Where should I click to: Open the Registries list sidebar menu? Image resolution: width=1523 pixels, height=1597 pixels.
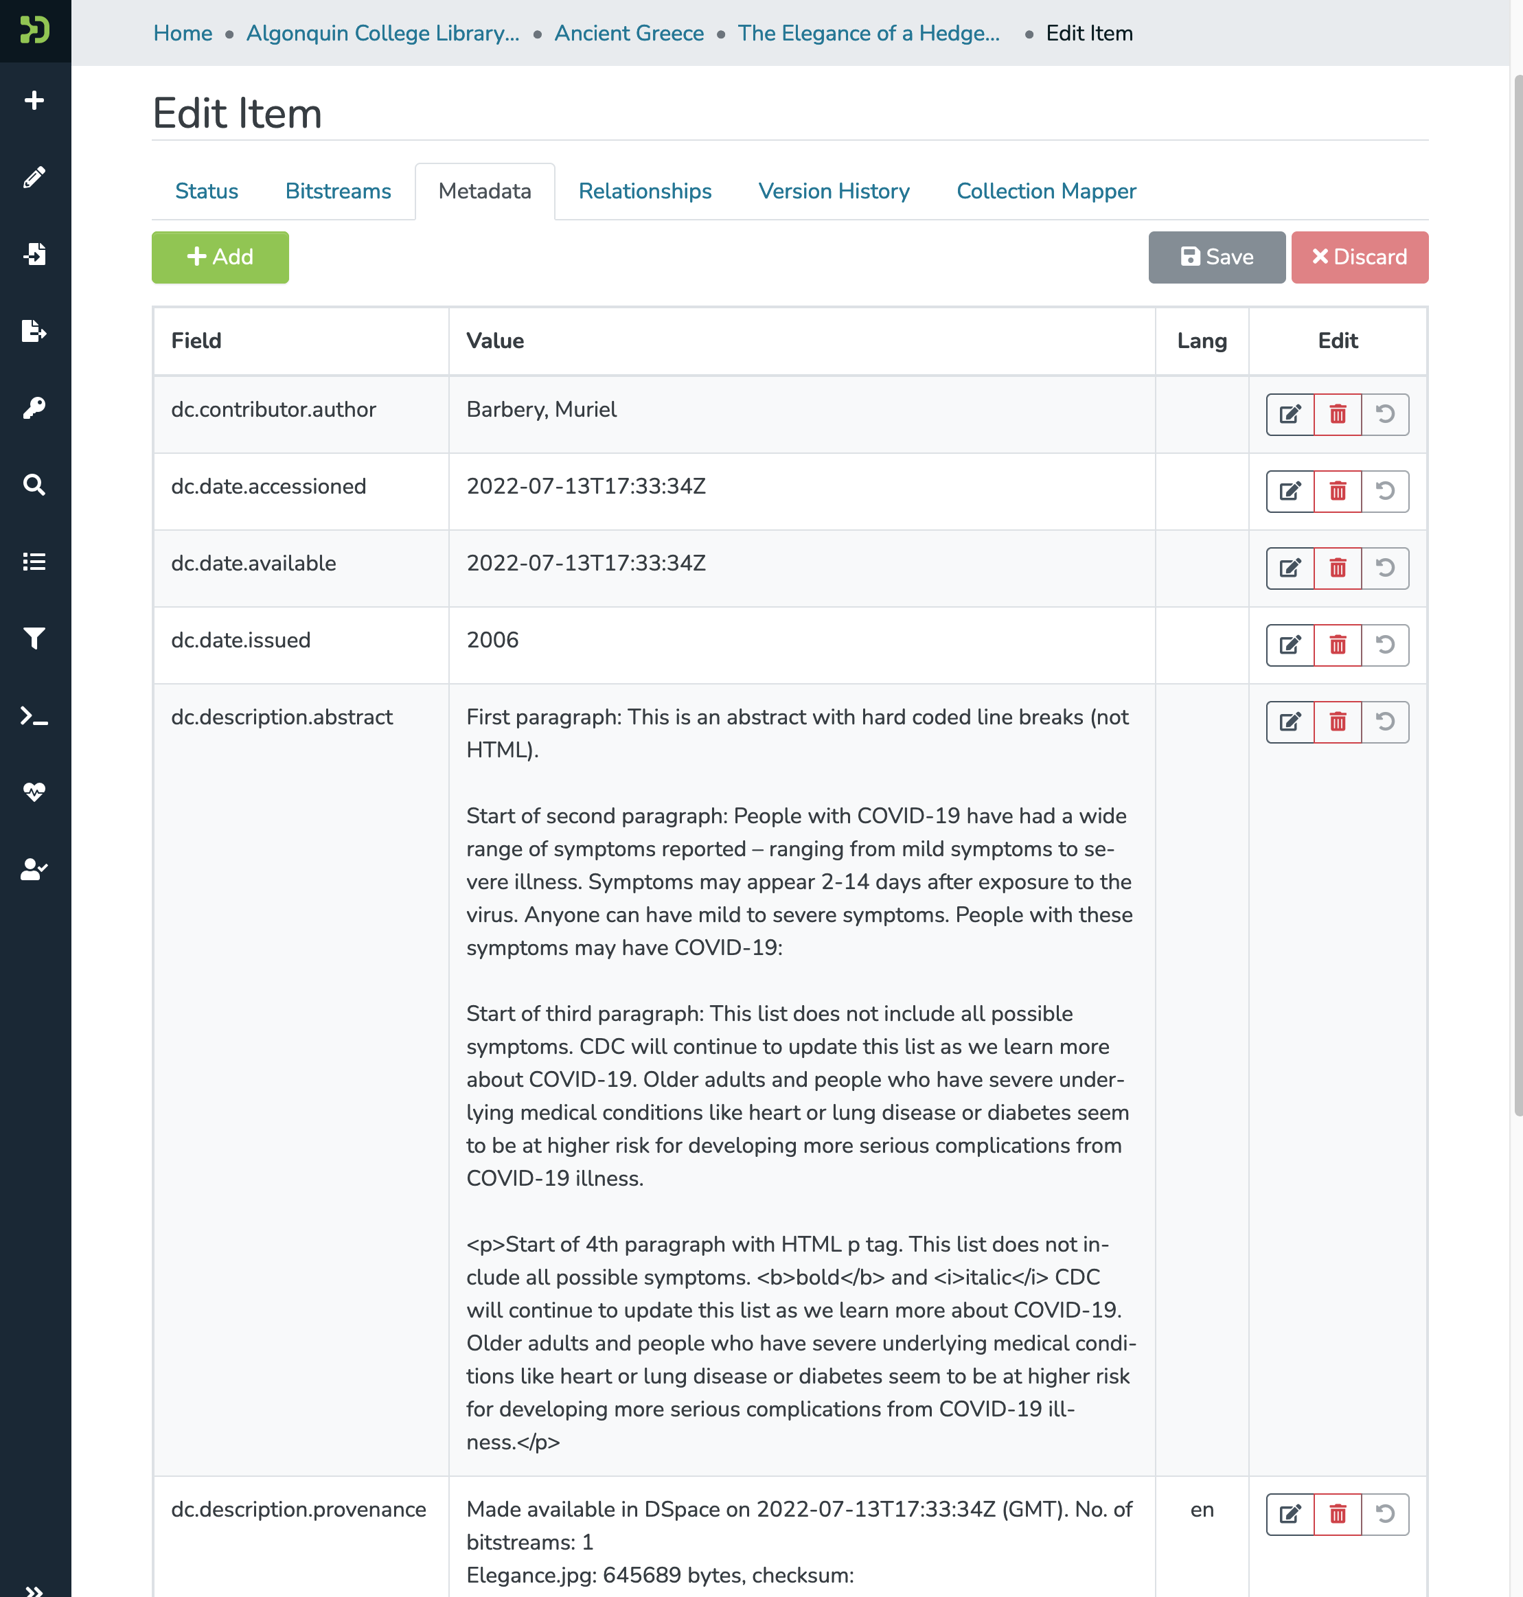tap(34, 562)
